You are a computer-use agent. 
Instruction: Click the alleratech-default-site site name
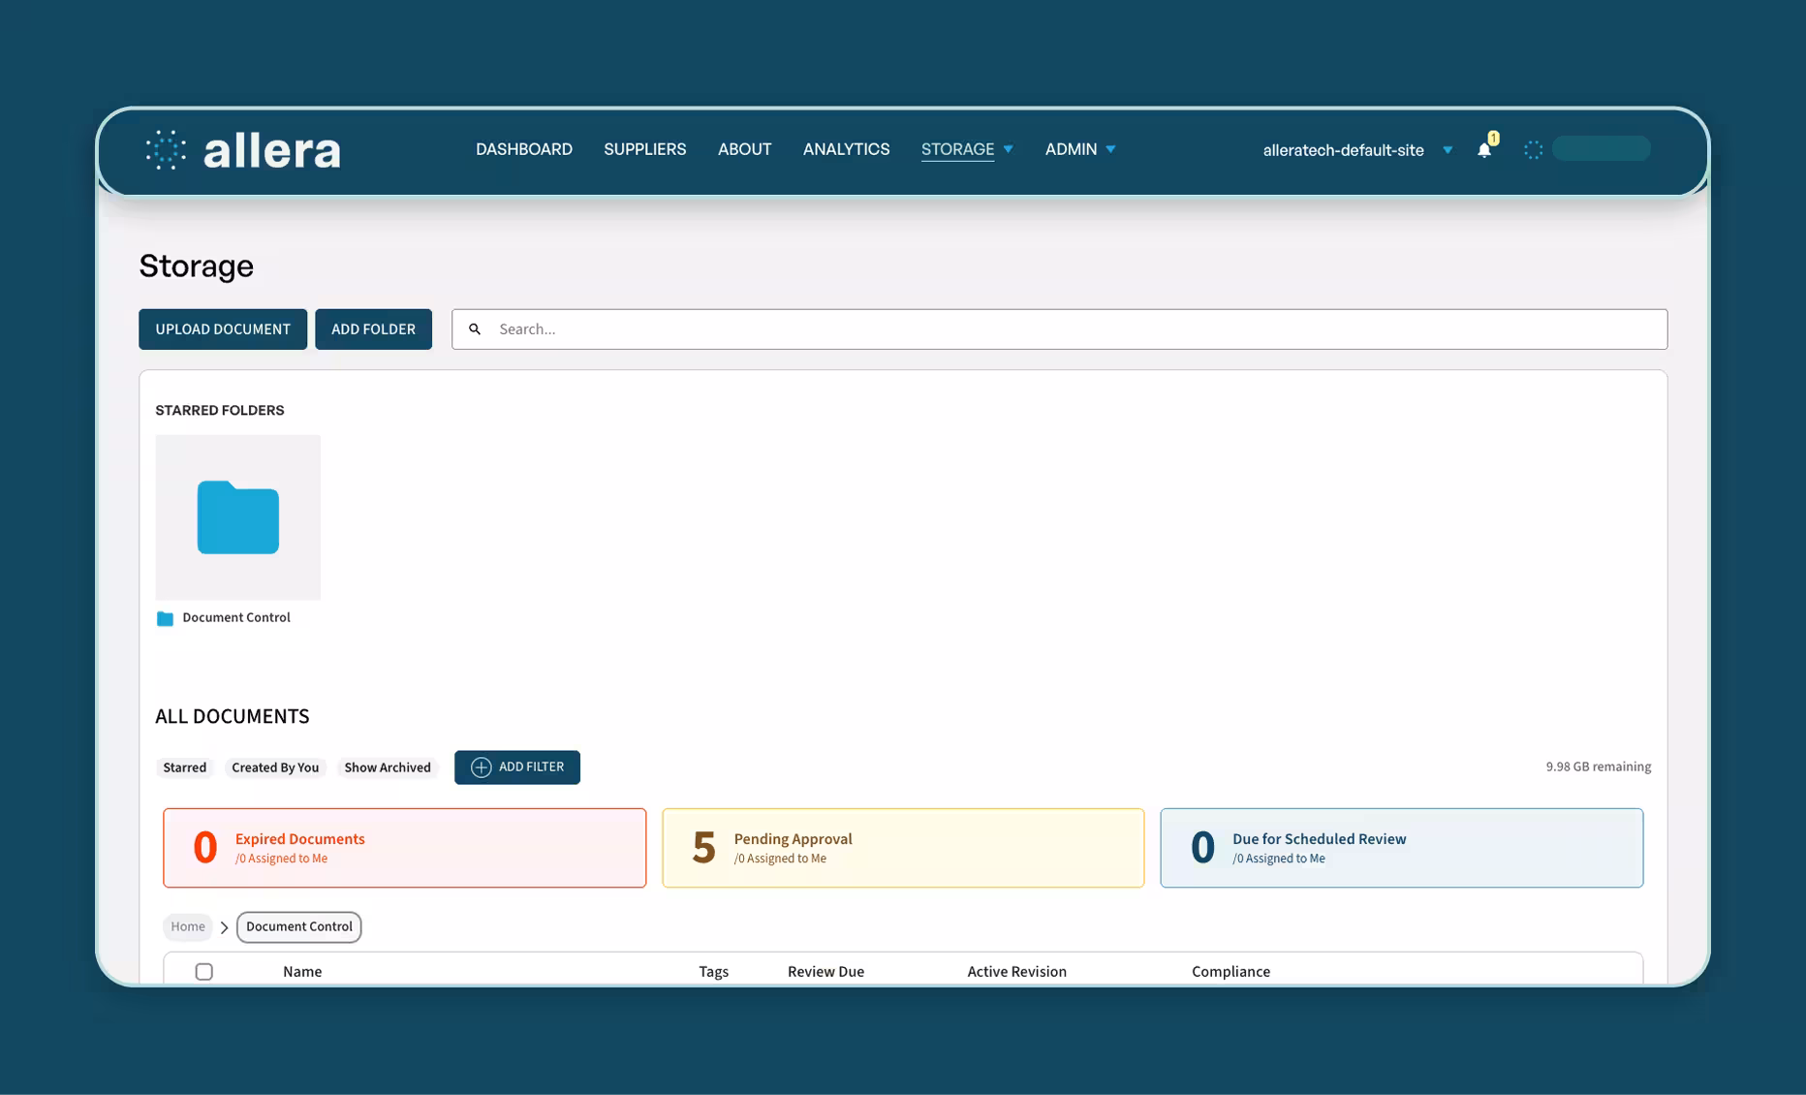[1343, 150]
